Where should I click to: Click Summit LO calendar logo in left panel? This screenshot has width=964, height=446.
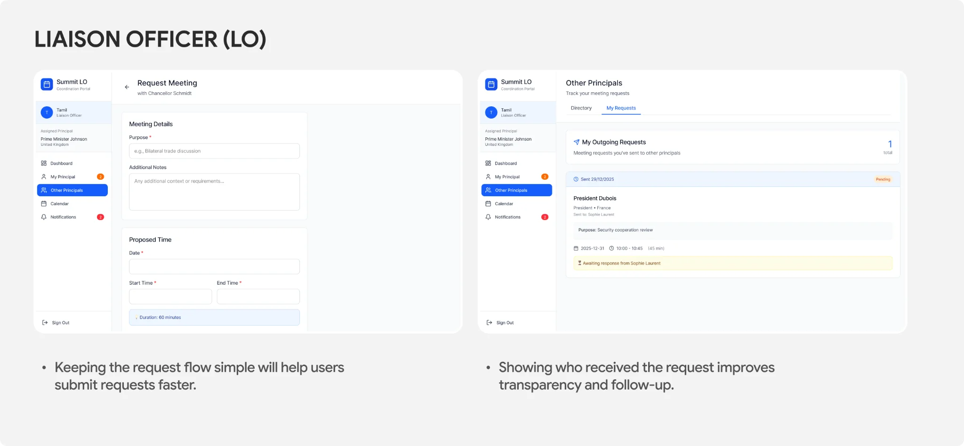click(47, 84)
